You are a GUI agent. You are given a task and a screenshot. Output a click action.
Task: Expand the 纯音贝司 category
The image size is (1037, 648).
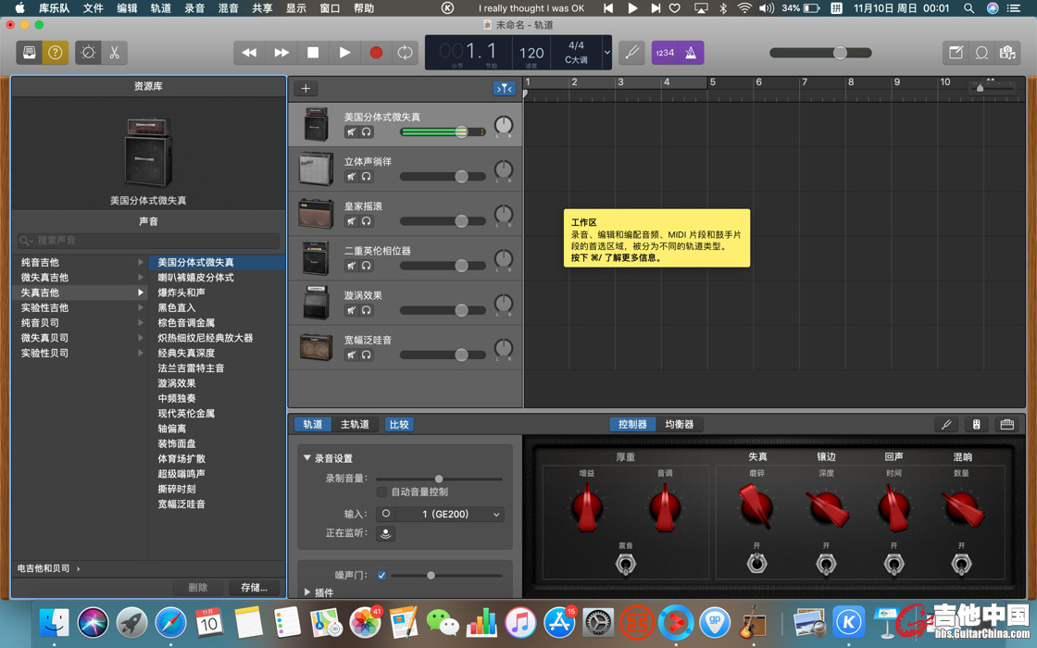[x=140, y=323]
